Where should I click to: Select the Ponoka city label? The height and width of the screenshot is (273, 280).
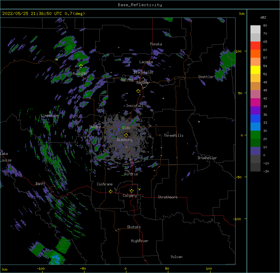click(x=156, y=44)
